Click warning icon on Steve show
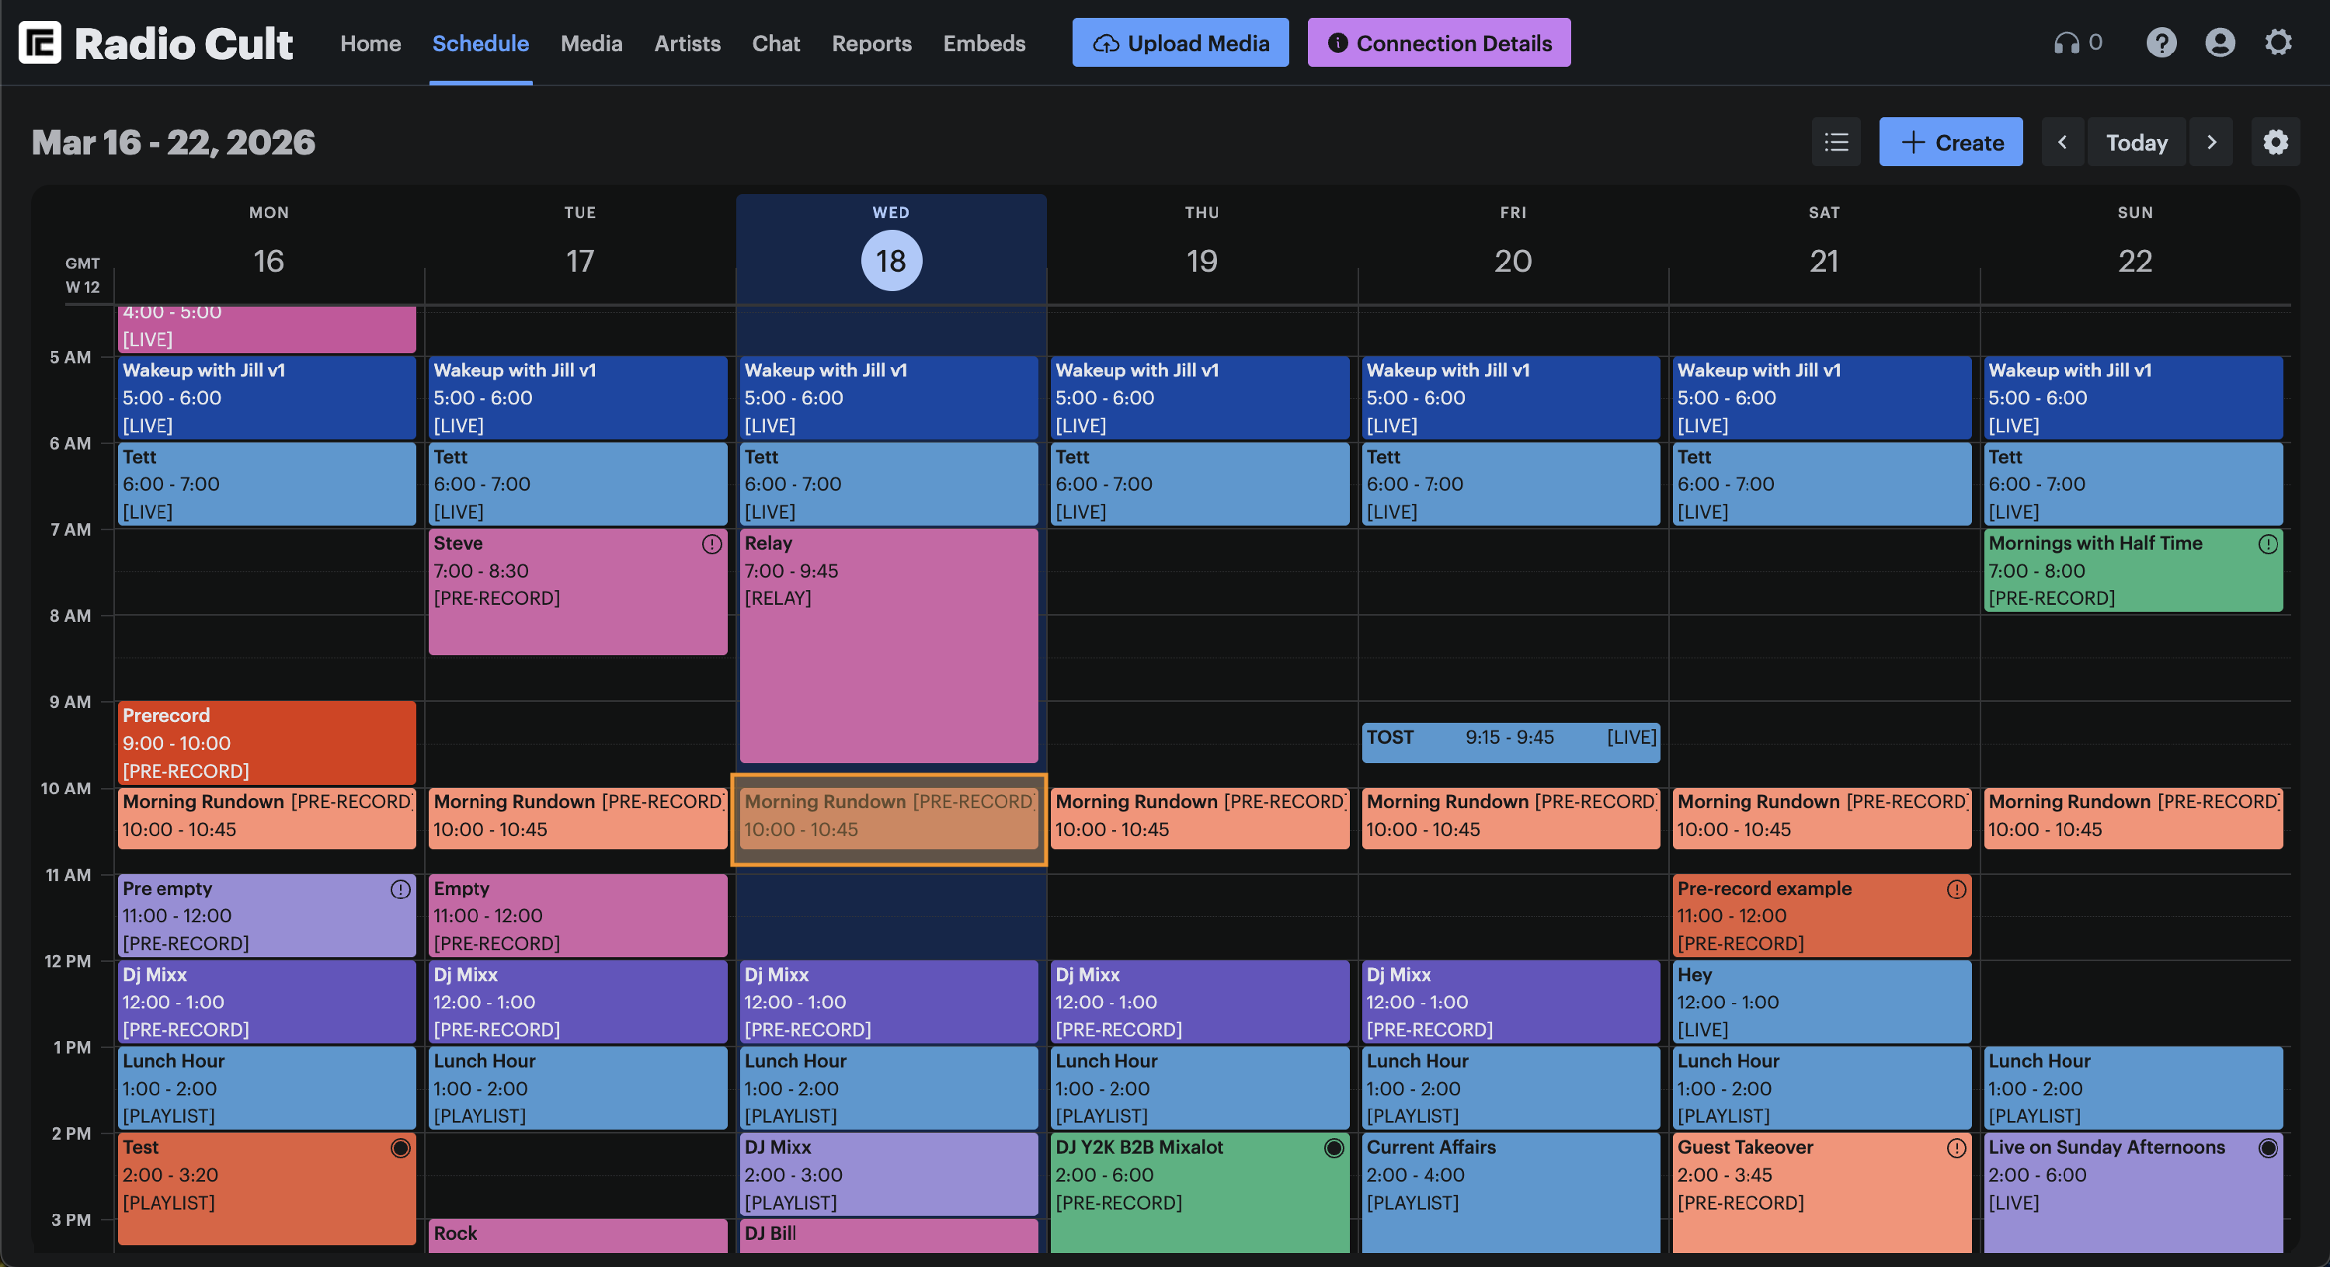2330x1267 pixels. click(x=712, y=543)
